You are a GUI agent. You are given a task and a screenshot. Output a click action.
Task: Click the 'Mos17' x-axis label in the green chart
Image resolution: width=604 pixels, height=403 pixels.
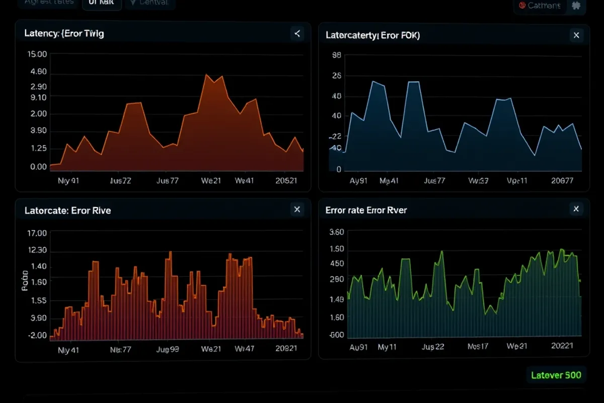(478, 347)
